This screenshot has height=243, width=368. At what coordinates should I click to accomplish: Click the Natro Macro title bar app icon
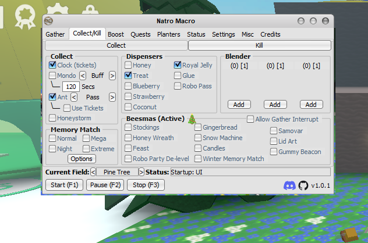point(49,21)
